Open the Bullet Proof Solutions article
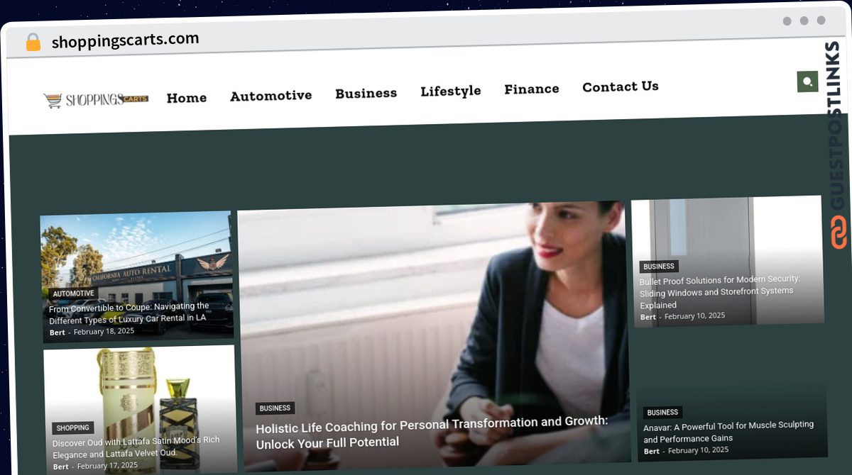852x475 pixels. click(x=719, y=292)
